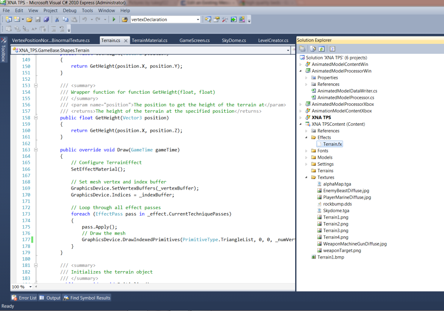Click the Redo toolbar arrow
This screenshot has width=444, height=311.
coord(98,20)
